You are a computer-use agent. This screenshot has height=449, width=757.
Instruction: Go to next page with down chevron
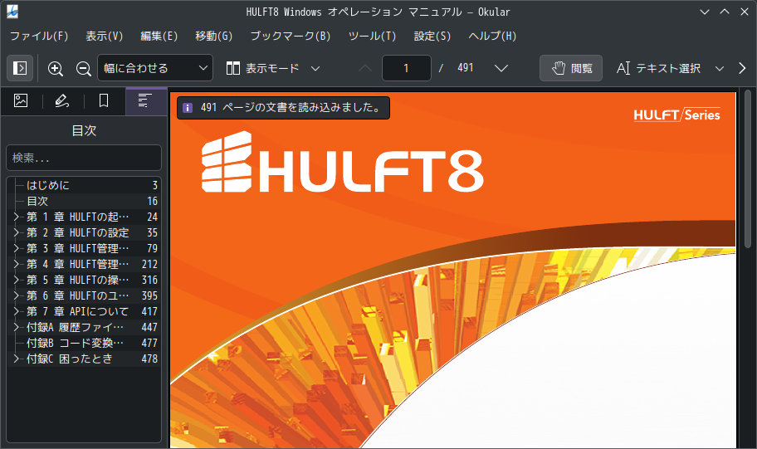[x=501, y=69]
